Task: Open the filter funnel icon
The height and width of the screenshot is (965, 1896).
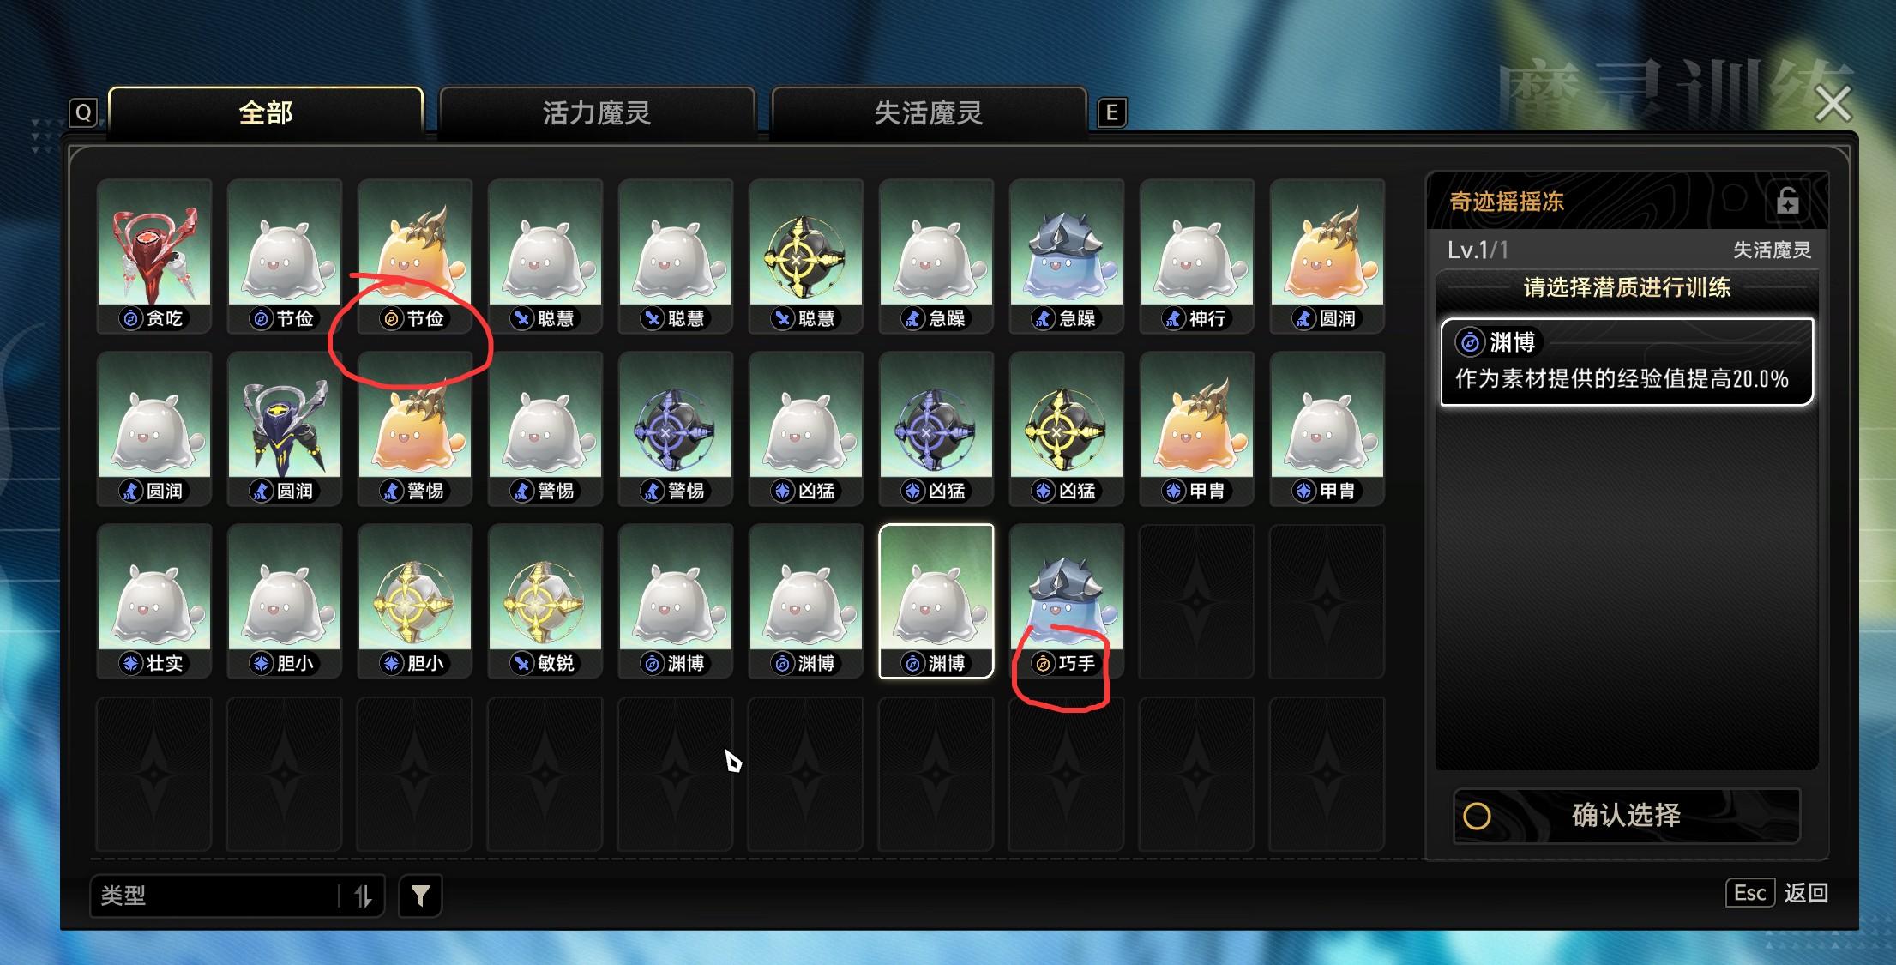Action: (420, 896)
